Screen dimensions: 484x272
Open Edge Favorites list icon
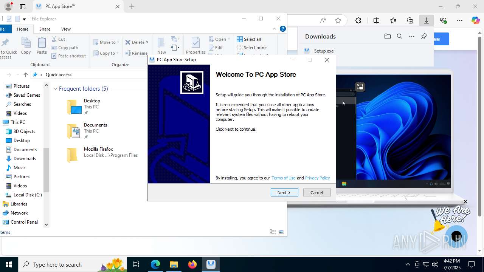click(393, 20)
